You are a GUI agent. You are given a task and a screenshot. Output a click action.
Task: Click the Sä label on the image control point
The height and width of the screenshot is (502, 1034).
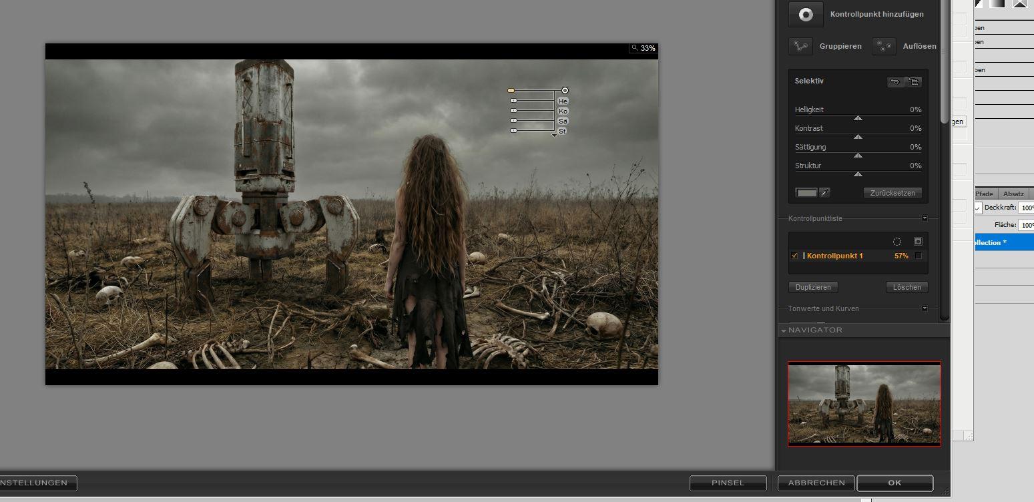[x=563, y=121]
